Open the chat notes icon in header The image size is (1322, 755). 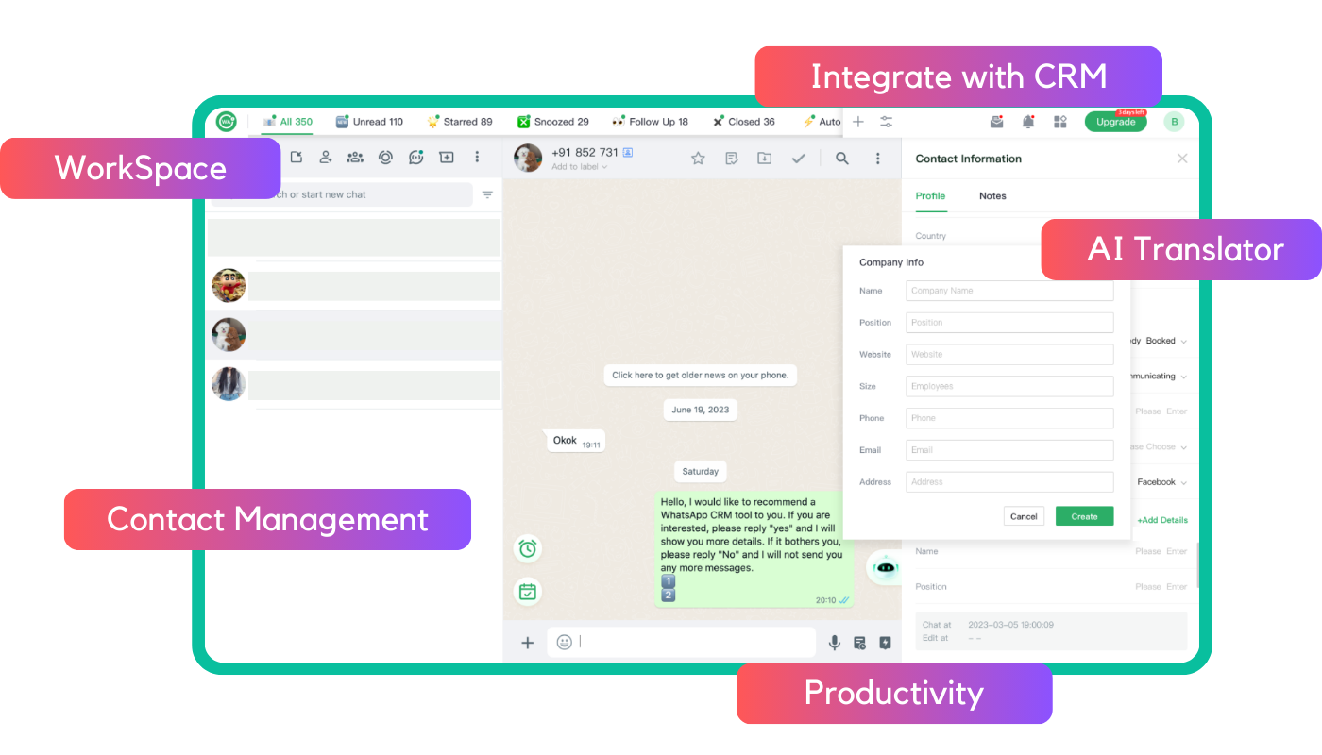coord(732,159)
